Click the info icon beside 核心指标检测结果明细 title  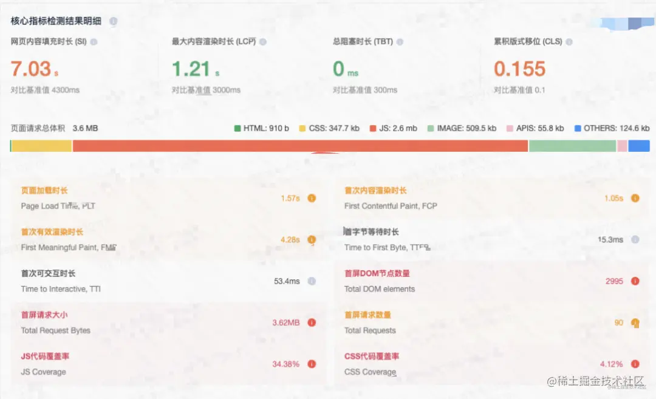[113, 21]
